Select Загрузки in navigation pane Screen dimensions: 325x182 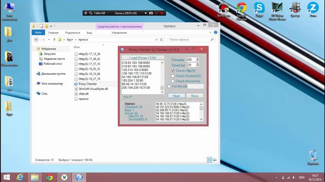[50, 54]
